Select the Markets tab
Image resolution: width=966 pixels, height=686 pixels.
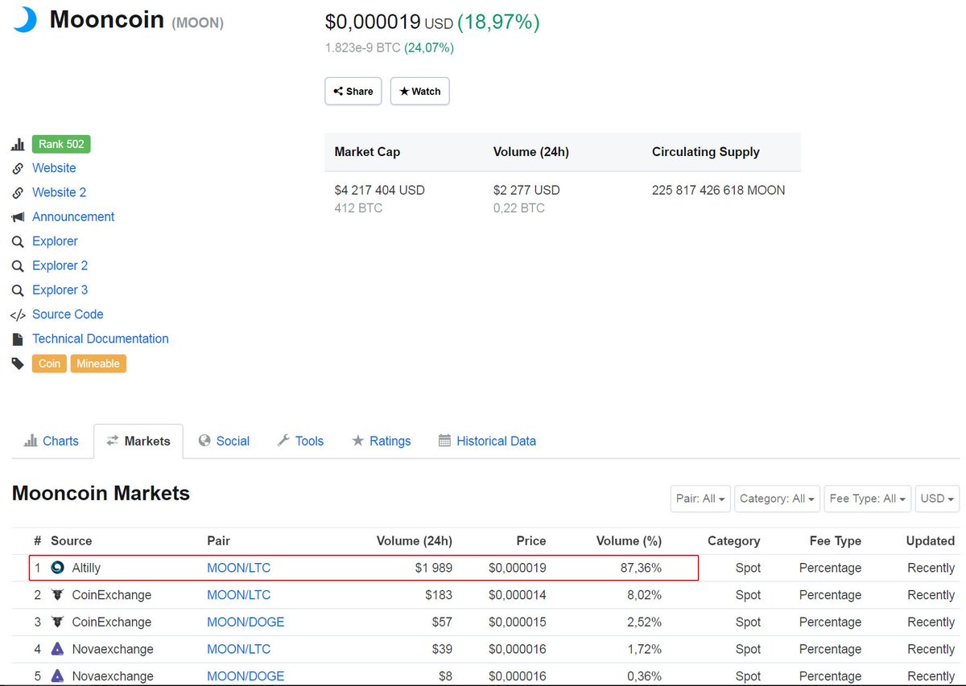[x=138, y=441]
